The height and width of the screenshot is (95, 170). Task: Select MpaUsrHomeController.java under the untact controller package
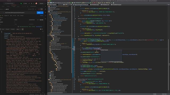pos(59,20)
